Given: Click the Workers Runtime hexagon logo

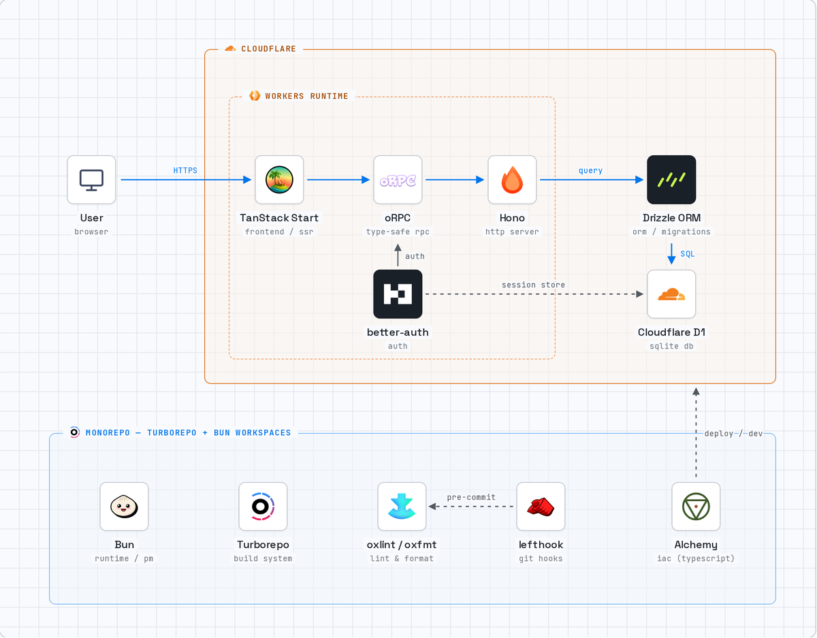Looking at the screenshot, I should [x=255, y=96].
